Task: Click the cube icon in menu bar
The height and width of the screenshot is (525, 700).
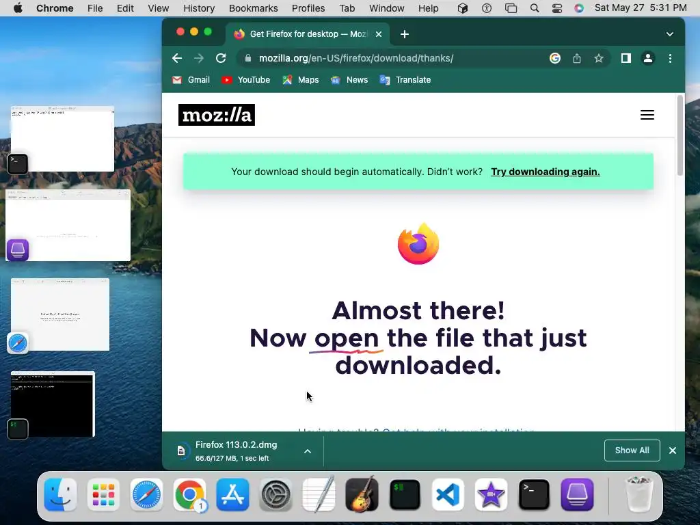Action: point(463,8)
